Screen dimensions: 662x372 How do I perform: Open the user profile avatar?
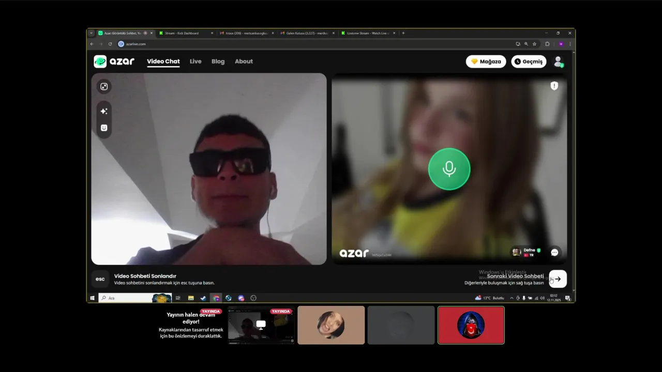tap(559, 62)
